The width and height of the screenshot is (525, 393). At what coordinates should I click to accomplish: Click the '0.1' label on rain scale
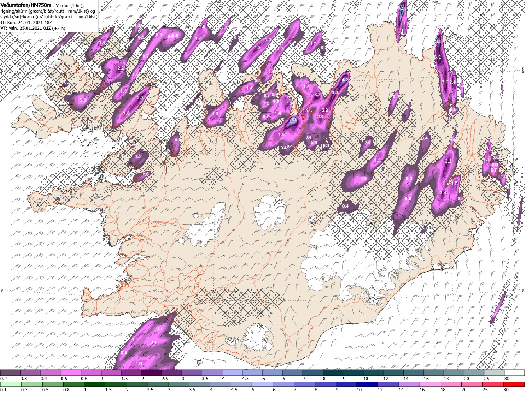(4, 390)
